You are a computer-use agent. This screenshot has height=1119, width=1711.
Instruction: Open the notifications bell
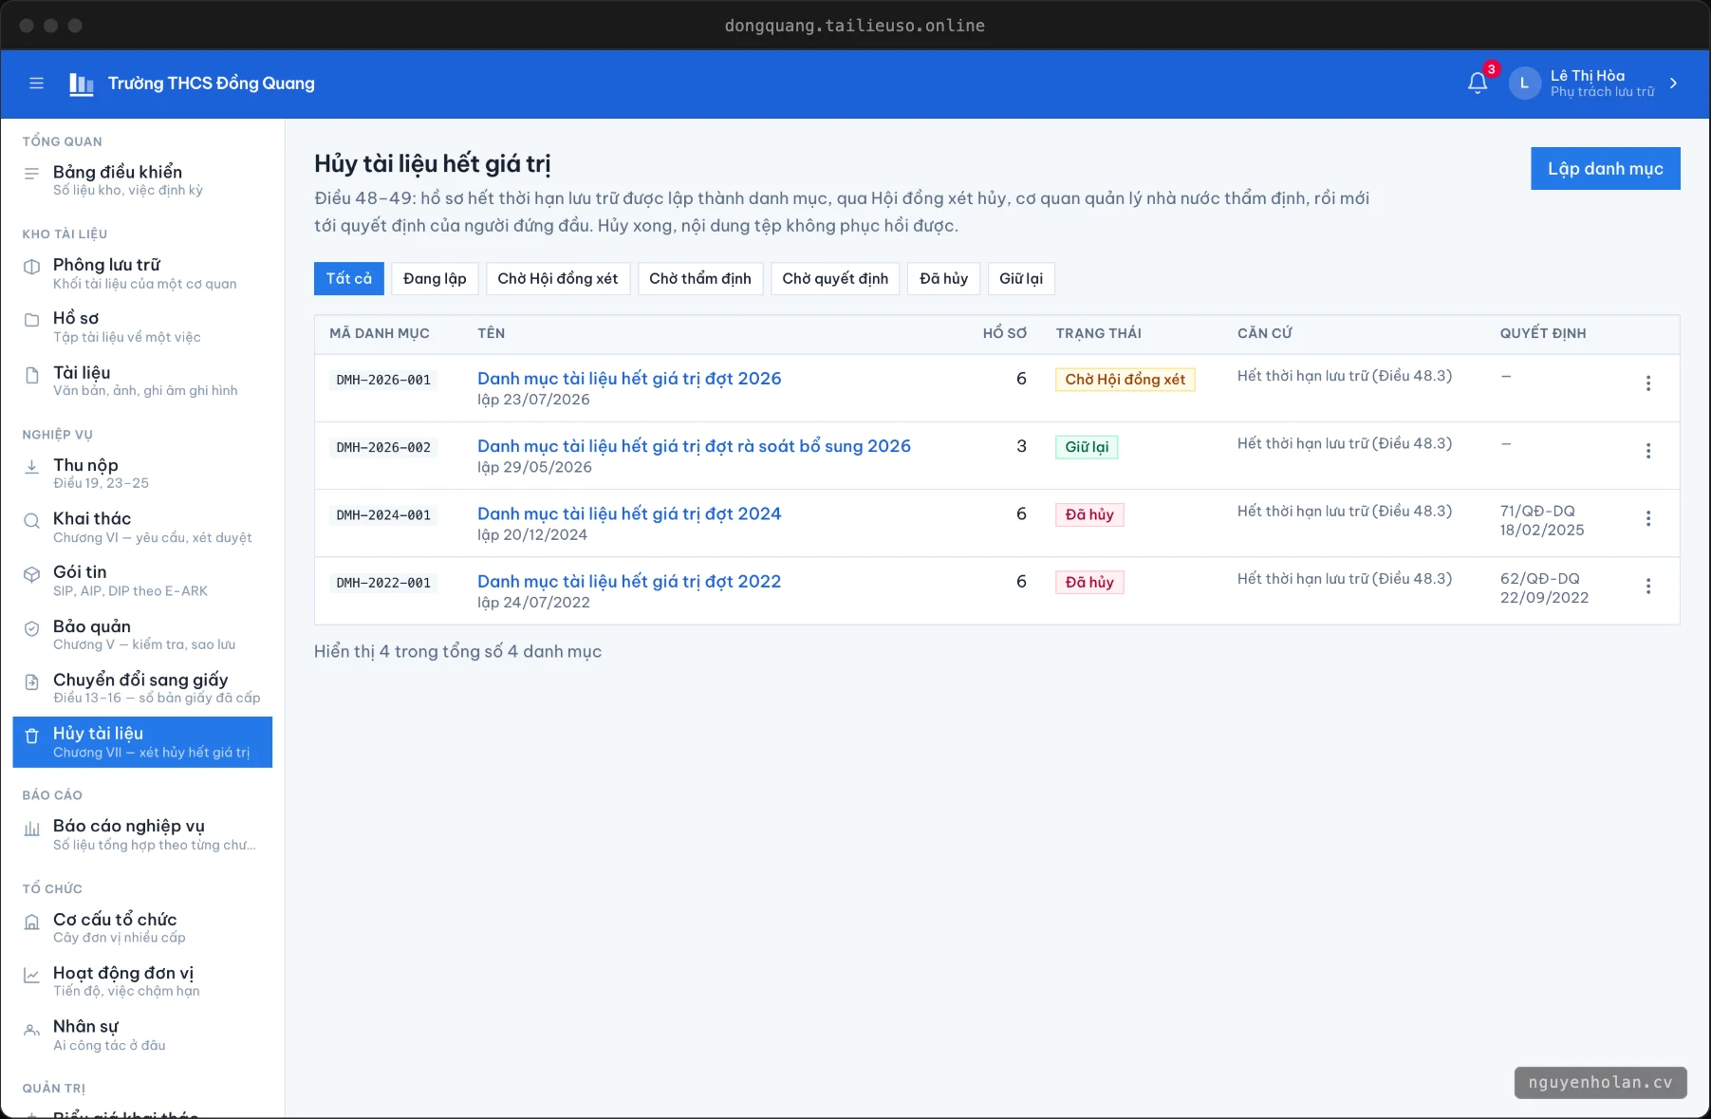[1478, 84]
